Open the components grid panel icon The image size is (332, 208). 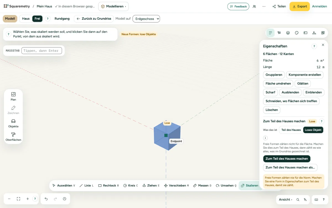click(323, 33)
